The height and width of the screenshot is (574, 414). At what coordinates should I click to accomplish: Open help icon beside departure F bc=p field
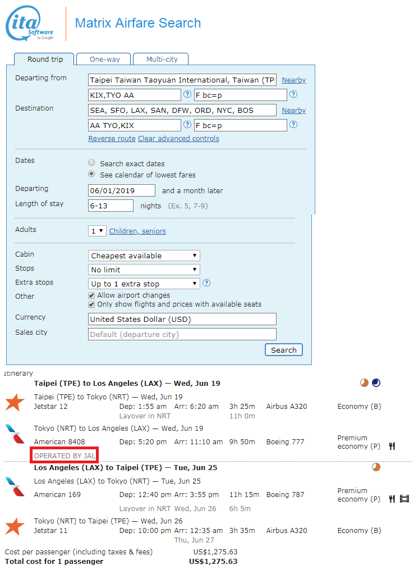click(x=293, y=94)
